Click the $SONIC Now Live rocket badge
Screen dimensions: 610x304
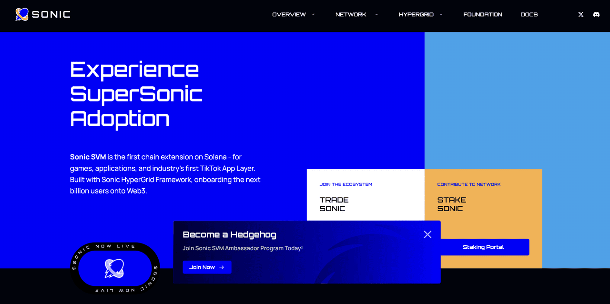[x=115, y=268]
